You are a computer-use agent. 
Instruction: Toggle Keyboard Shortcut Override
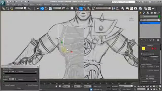point(72,8)
